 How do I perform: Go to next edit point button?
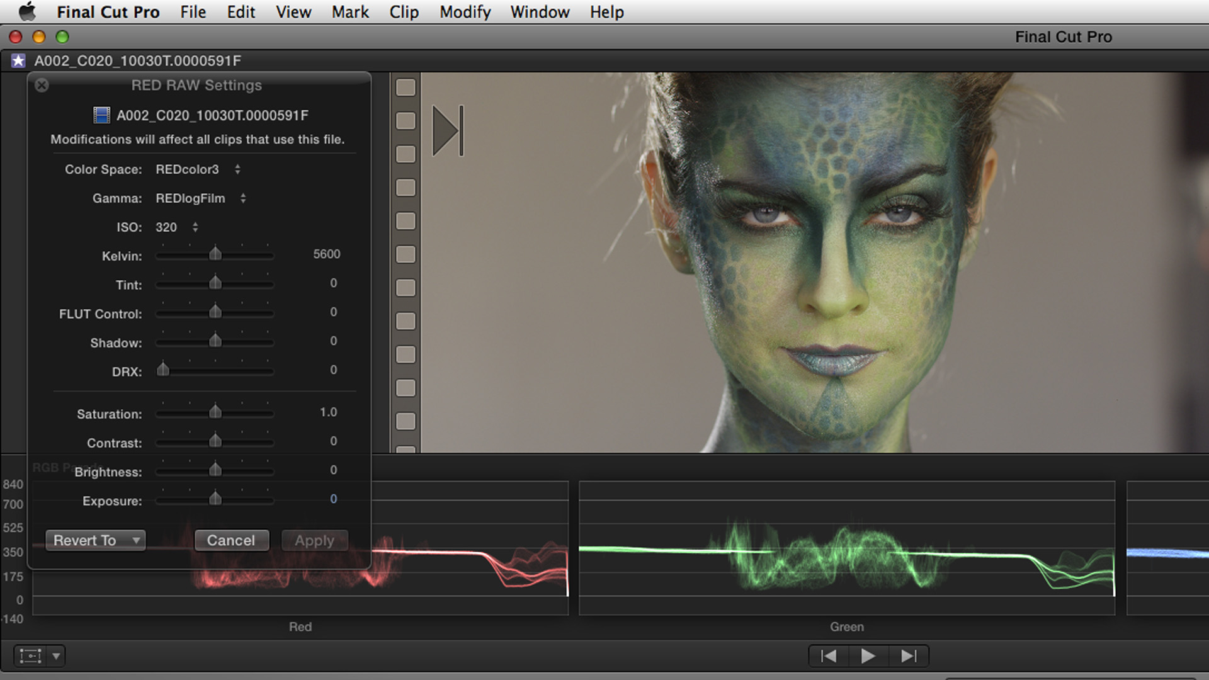pyautogui.click(x=909, y=656)
